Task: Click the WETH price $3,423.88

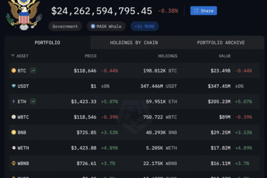Action: (x=84, y=148)
